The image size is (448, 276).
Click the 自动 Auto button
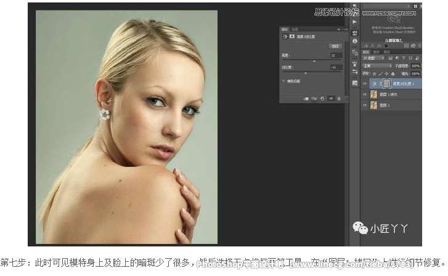click(335, 46)
